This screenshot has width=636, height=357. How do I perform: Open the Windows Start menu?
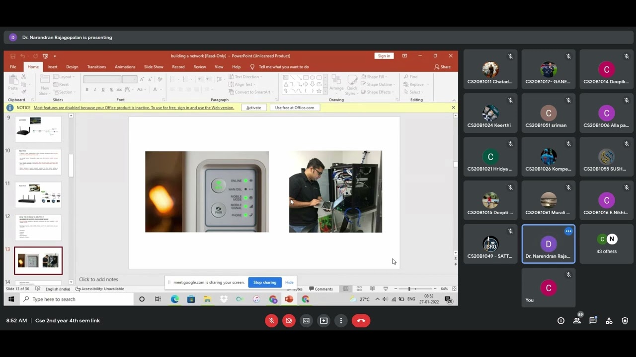coord(11,299)
